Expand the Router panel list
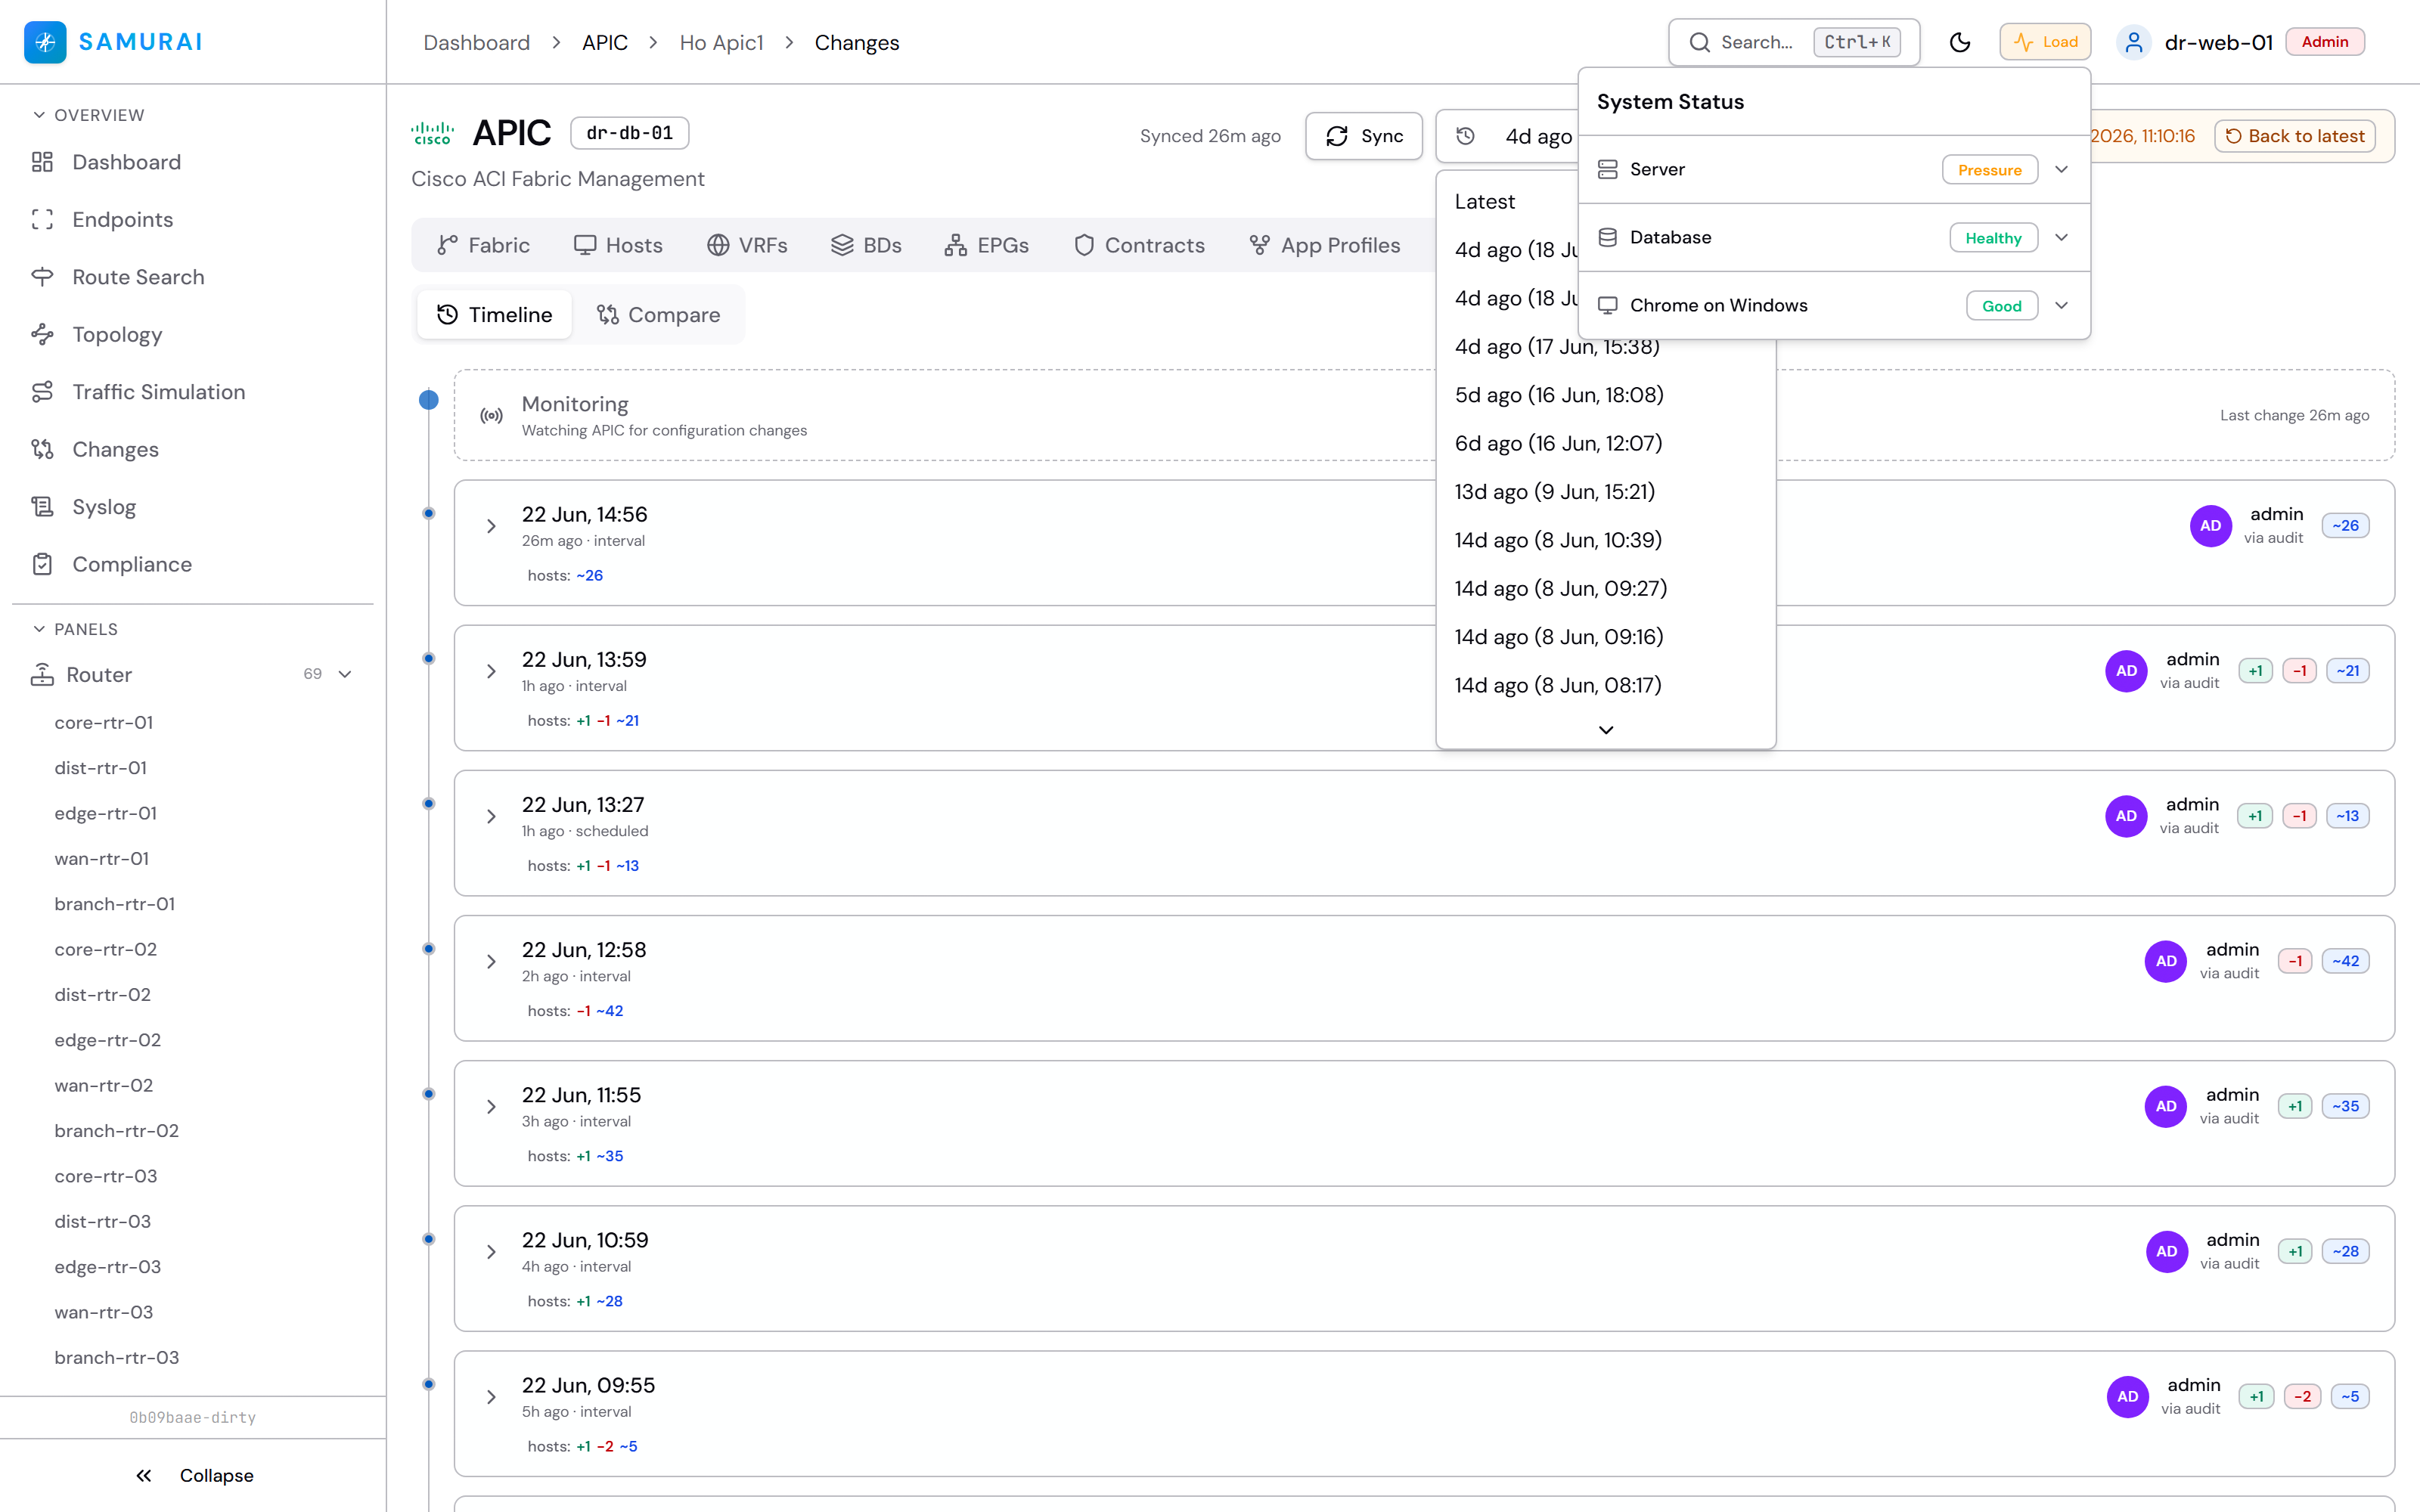2420x1512 pixels. [345, 674]
